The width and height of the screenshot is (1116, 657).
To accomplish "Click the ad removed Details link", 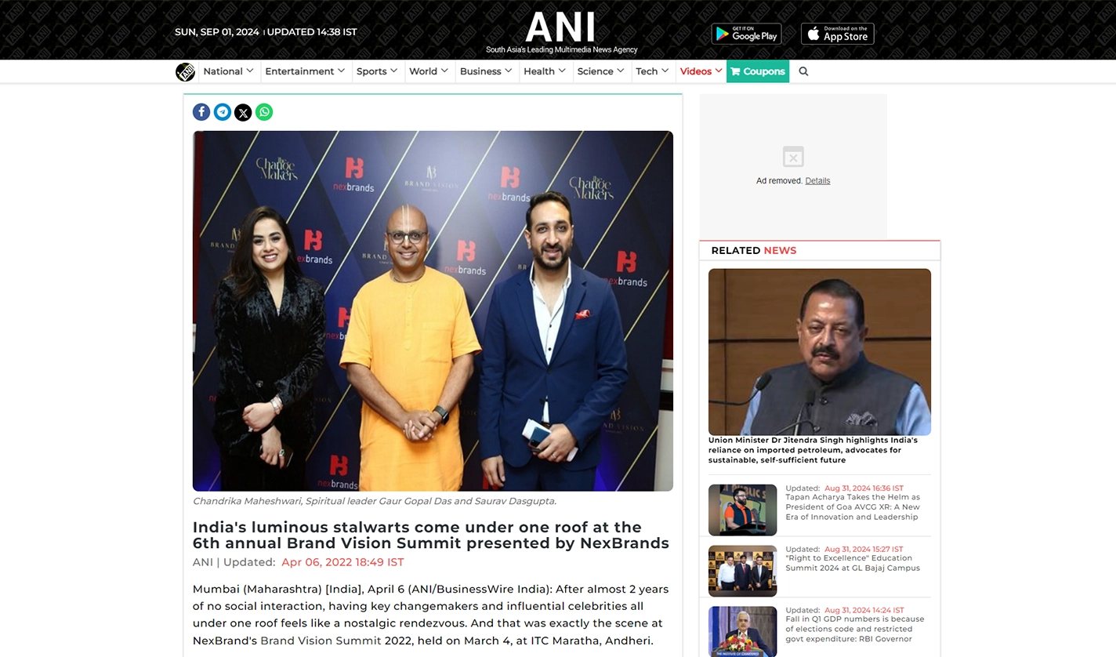I will tap(817, 181).
